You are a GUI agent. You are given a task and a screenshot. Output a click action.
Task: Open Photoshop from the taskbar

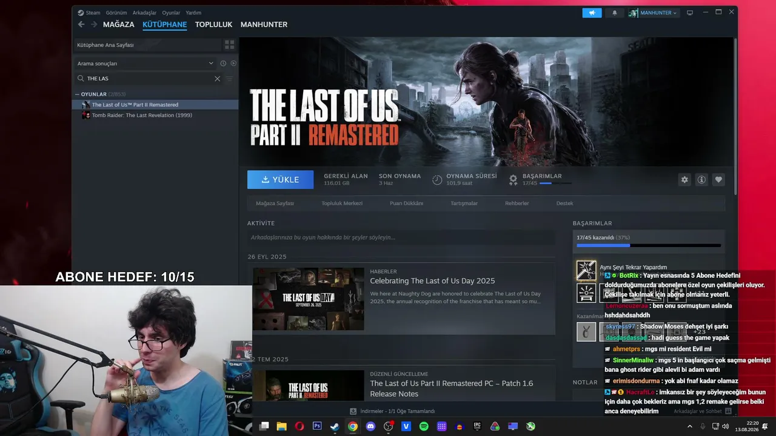(x=317, y=426)
